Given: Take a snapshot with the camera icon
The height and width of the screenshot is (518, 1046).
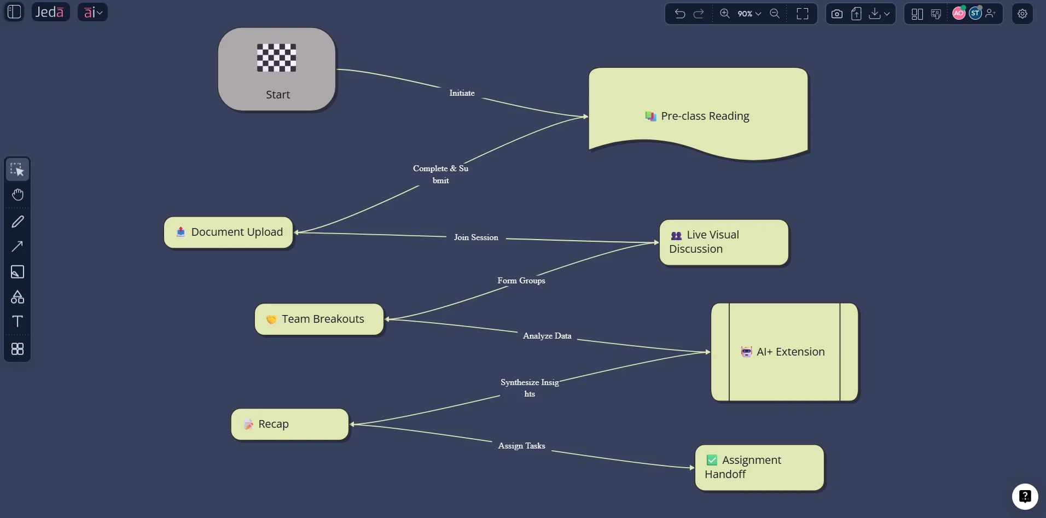Looking at the screenshot, I should coord(836,14).
